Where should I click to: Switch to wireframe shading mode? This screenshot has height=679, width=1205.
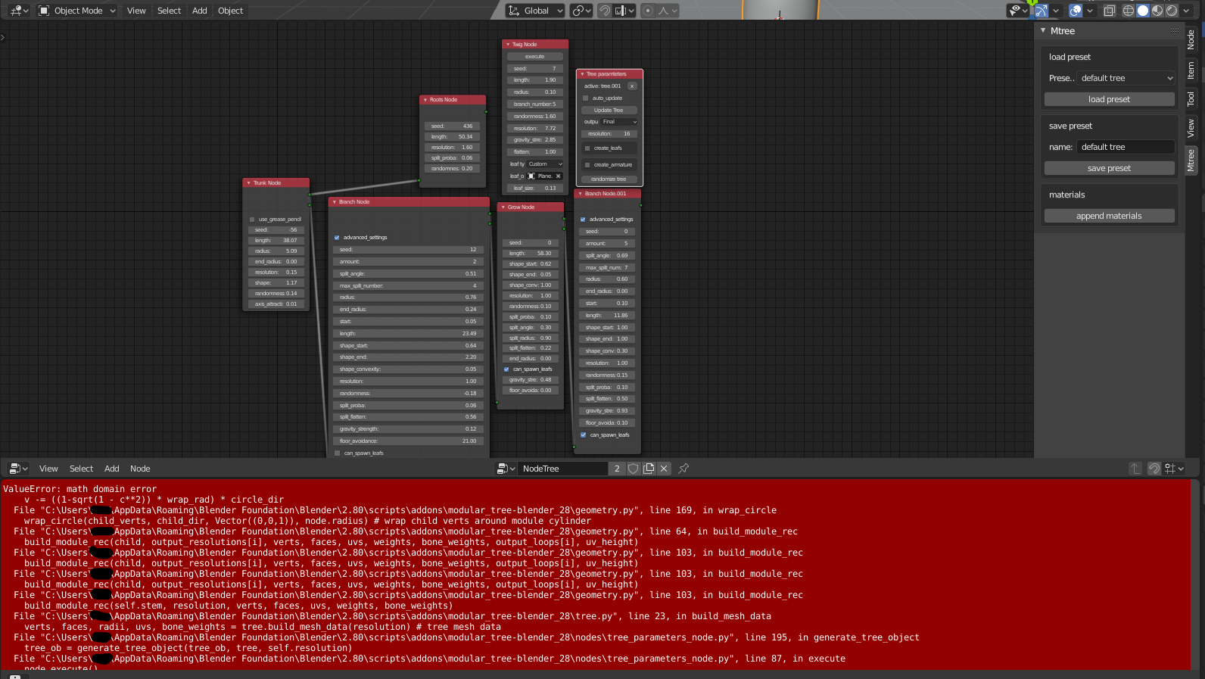point(1129,11)
